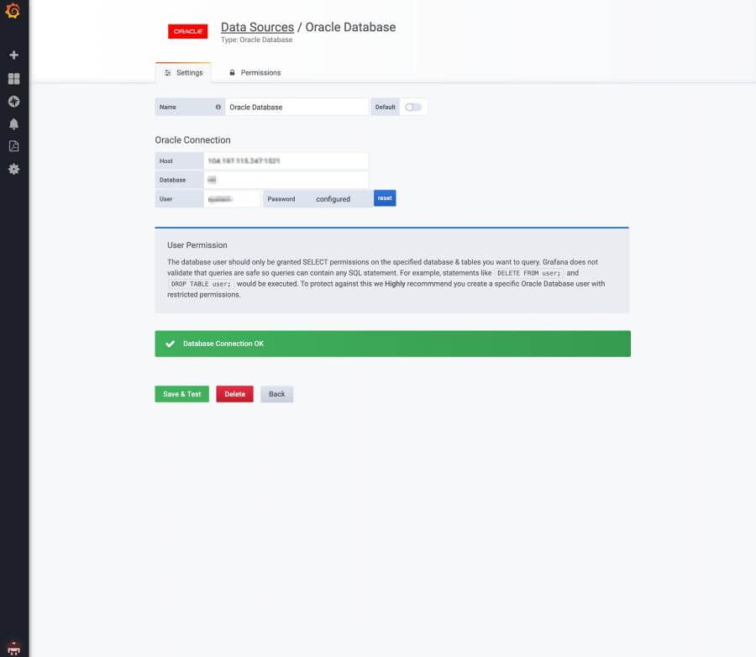Click the blue reset password button
The width and height of the screenshot is (756, 657).
[x=385, y=198]
